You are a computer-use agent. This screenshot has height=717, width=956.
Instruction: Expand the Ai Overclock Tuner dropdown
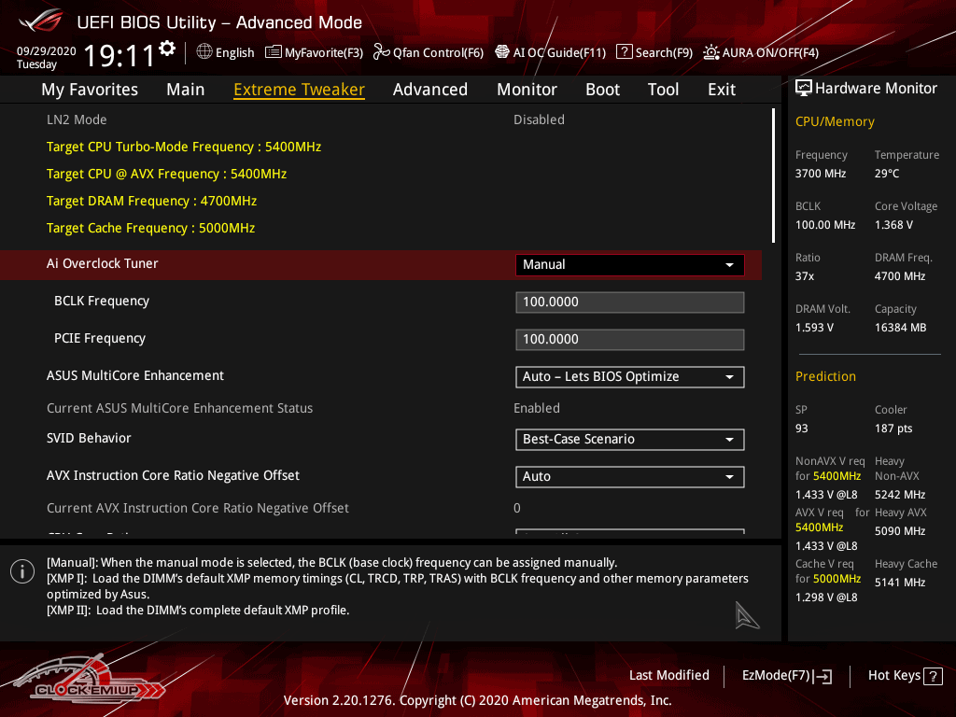[x=629, y=264]
